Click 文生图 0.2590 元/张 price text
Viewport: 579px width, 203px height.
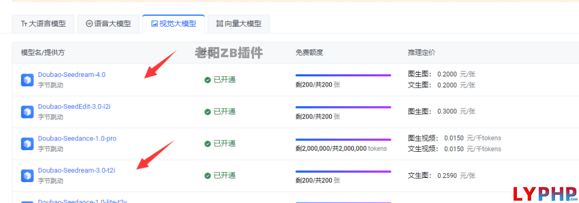pos(442,176)
